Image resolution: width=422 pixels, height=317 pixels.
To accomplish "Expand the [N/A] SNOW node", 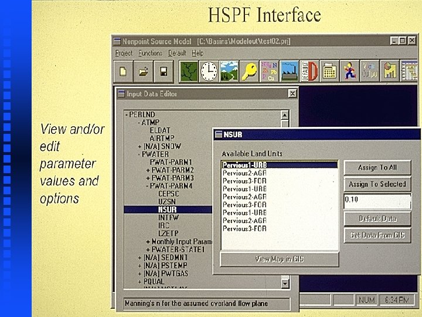I will coord(139,147).
